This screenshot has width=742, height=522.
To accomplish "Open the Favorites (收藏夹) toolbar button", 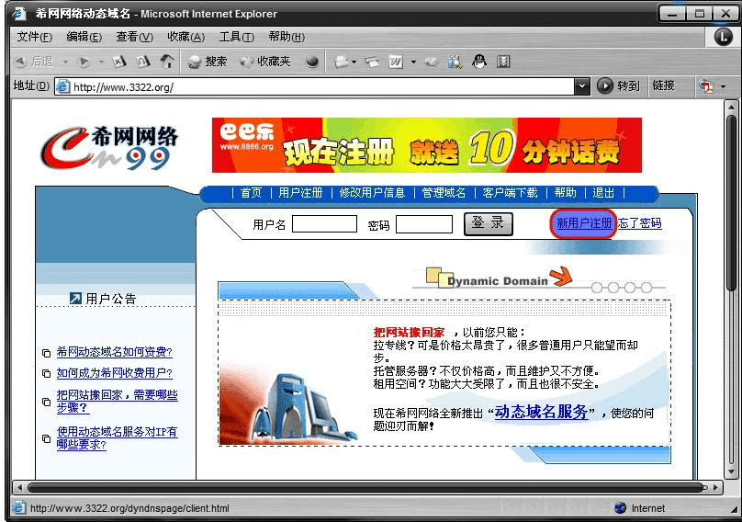I will click(x=265, y=62).
